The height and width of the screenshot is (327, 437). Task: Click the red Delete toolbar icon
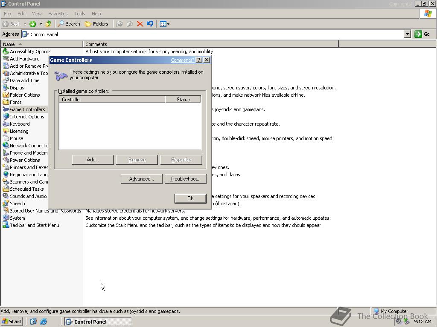tap(140, 24)
